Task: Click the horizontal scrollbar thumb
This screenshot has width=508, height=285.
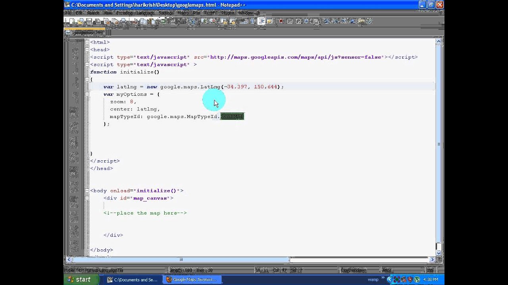Action: (x=181, y=260)
